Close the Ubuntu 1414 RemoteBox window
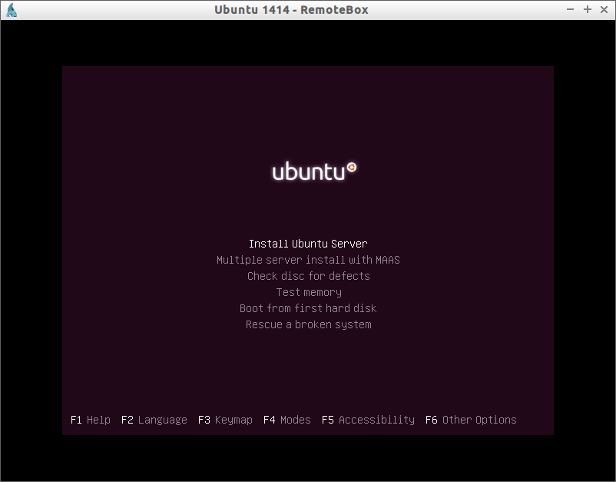The height and width of the screenshot is (482, 616). (604, 9)
